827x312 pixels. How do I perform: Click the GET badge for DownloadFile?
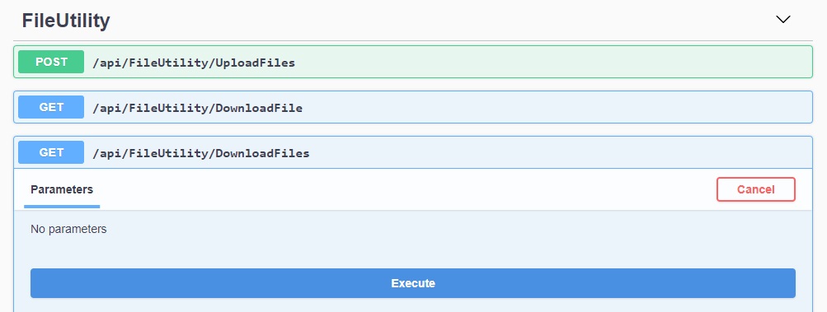pos(51,107)
